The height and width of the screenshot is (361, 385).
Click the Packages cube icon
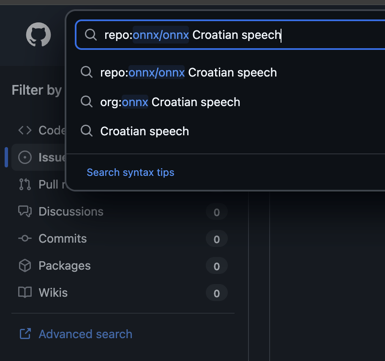pos(25,265)
